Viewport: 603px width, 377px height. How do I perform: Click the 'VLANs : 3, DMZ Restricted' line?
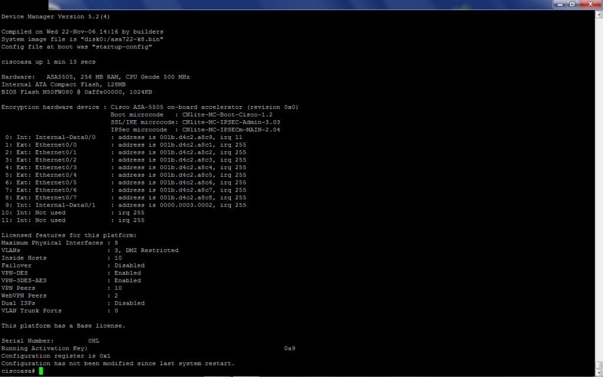(x=90, y=250)
